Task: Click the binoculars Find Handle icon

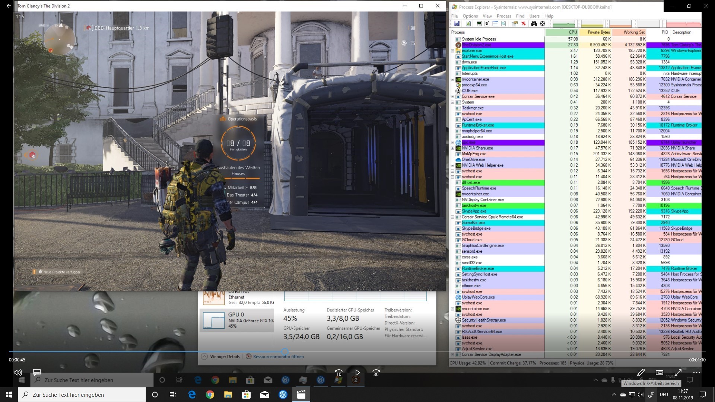Action: click(x=534, y=24)
